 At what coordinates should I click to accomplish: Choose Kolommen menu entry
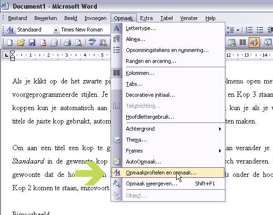[168, 73]
